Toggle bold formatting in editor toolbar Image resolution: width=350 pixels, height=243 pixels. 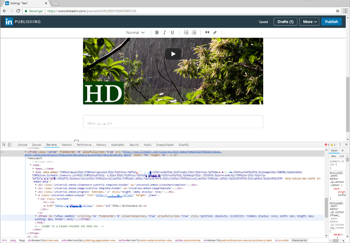(x=157, y=33)
